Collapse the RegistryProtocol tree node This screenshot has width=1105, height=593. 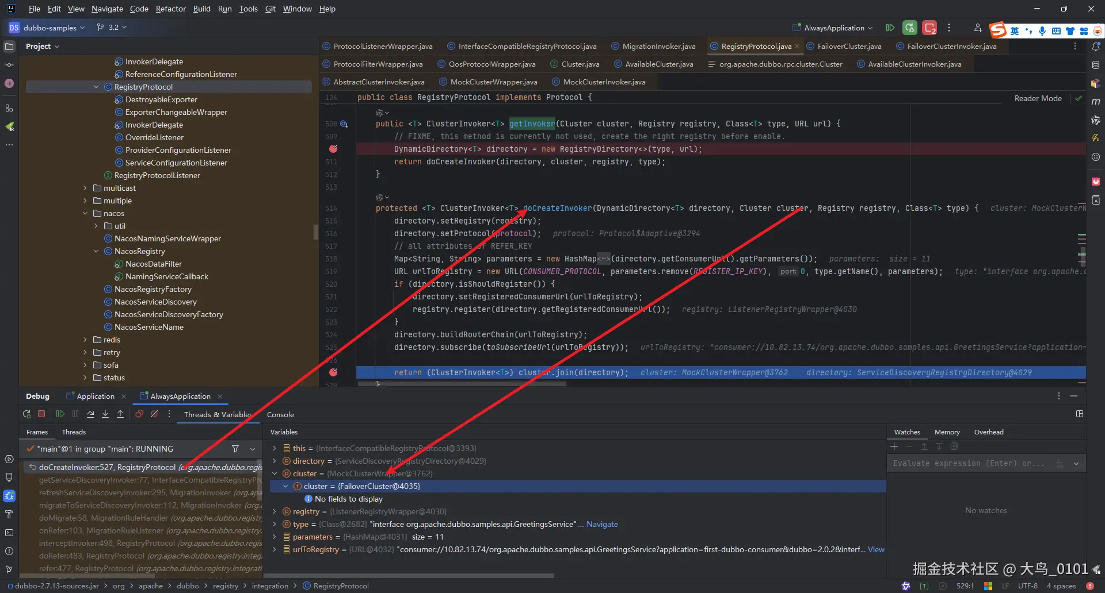click(x=96, y=87)
